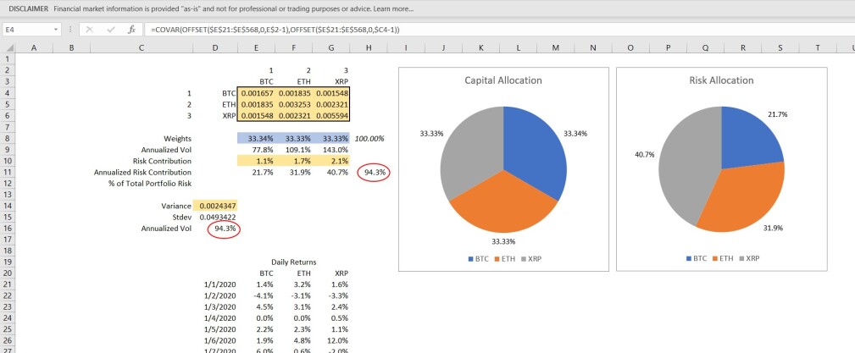The image size is (855, 353).
Task: Select row 8 header
Action: point(7,138)
